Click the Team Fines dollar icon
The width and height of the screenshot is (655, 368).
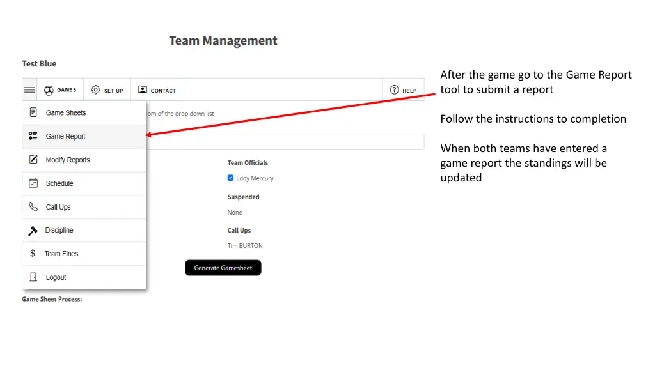[33, 253]
